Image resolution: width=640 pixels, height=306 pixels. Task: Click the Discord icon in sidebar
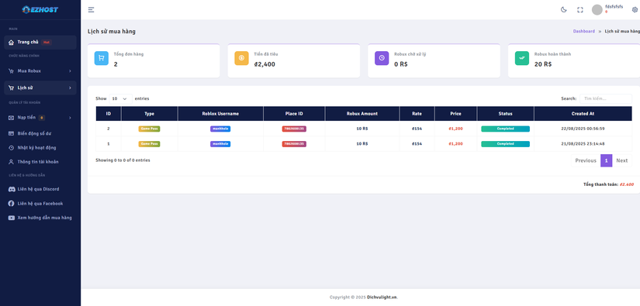pos(11,189)
